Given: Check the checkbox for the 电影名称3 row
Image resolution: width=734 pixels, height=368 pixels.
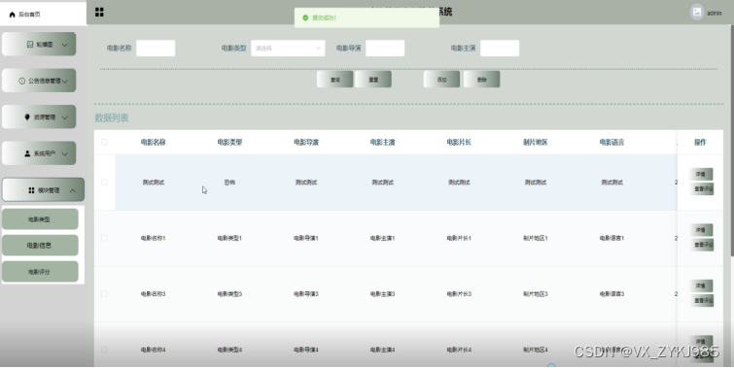Looking at the screenshot, I should pyautogui.click(x=104, y=293).
